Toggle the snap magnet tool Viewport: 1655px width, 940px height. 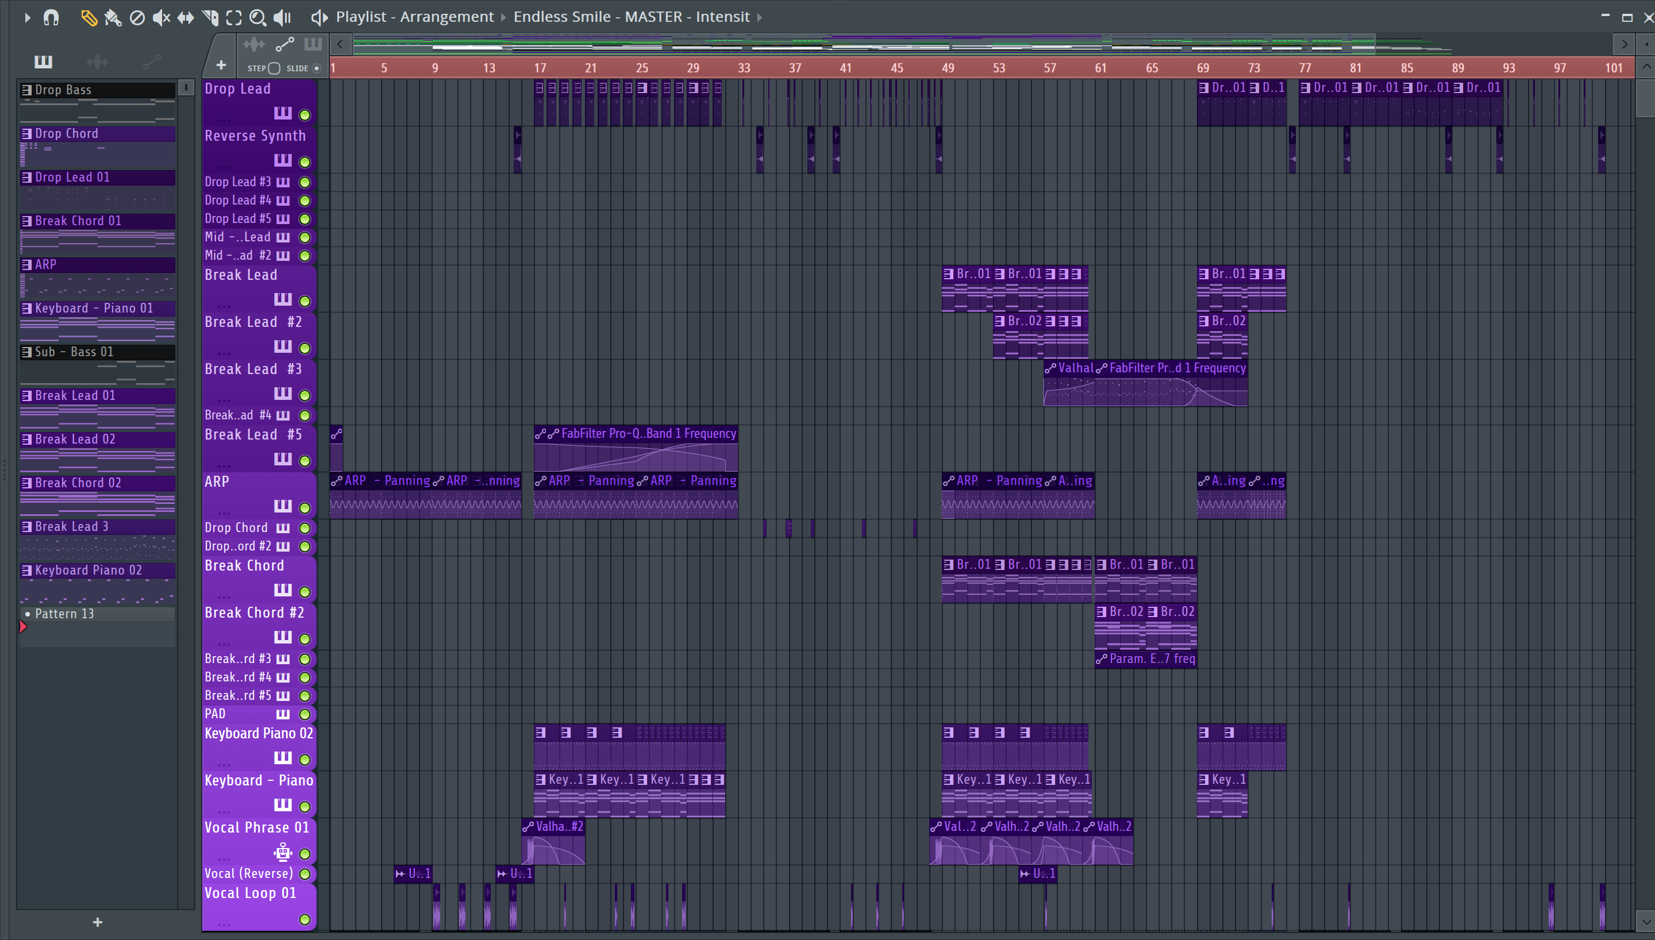pos(51,17)
